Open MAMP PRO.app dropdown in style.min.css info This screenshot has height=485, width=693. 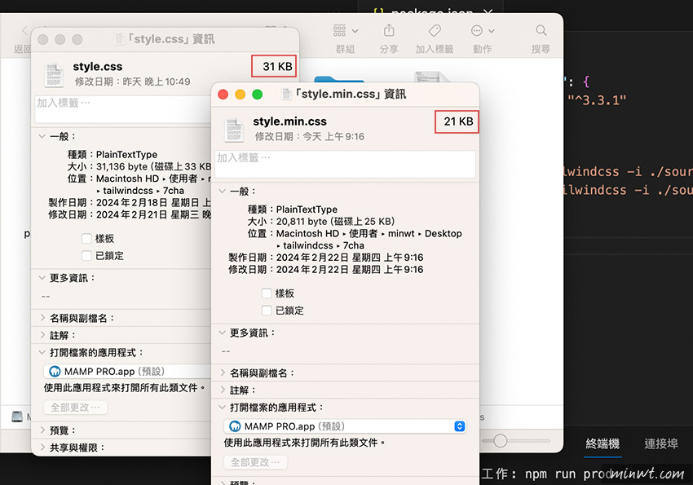tap(345, 426)
